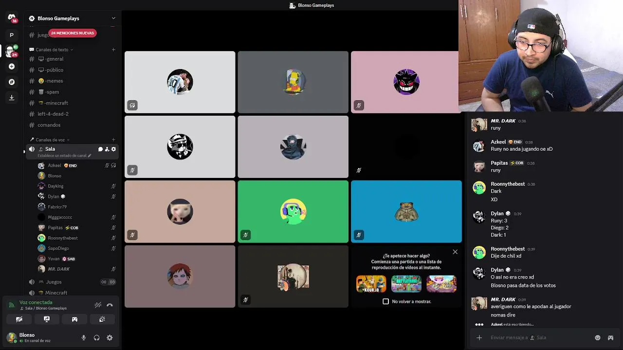Jump to '24 menciones nuevas' pill
Image resolution: width=623 pixels, height=350 pixels.
click(x=73, y=33)
